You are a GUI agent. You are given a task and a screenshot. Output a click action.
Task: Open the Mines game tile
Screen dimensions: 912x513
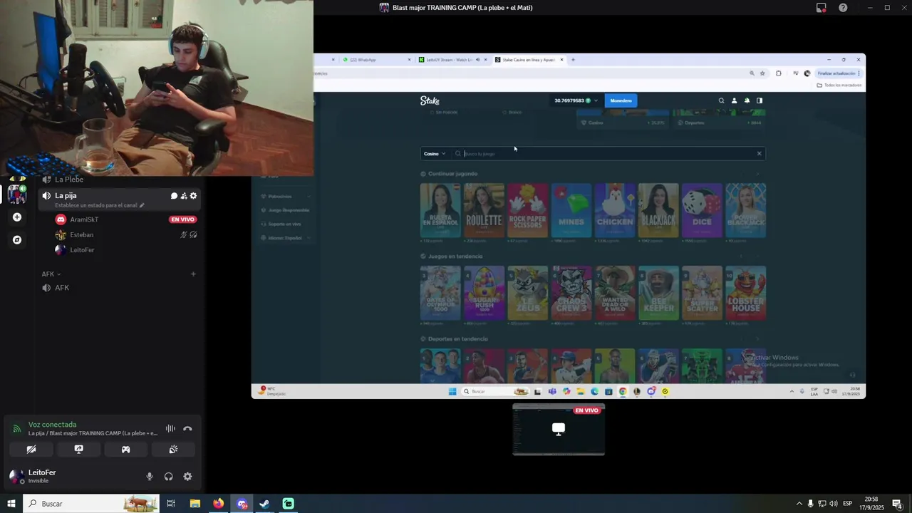click(571, 210)
